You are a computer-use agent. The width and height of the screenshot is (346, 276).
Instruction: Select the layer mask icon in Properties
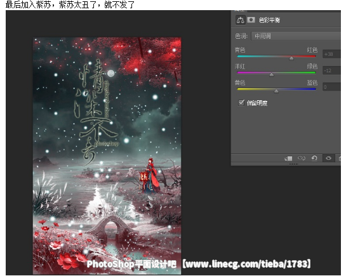251,20
